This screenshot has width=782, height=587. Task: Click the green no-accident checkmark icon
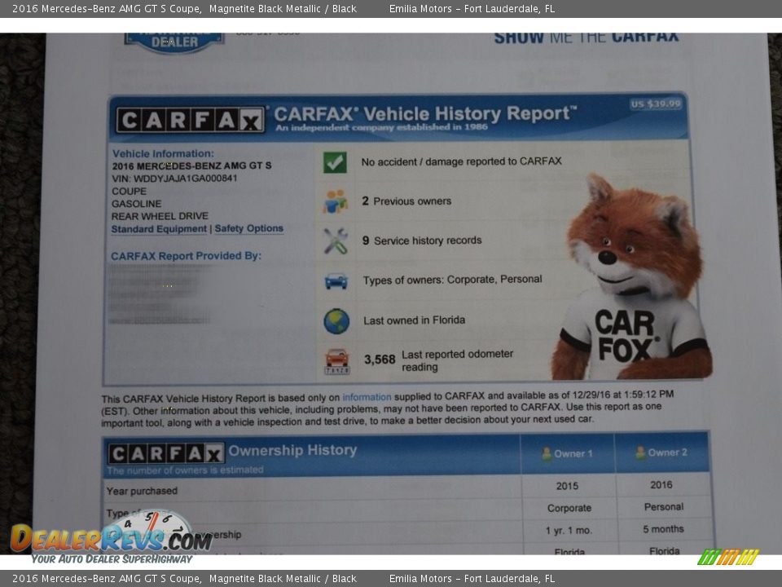tap(335, 161)
